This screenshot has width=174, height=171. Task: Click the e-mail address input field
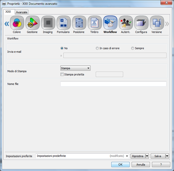tap(115, 55)
